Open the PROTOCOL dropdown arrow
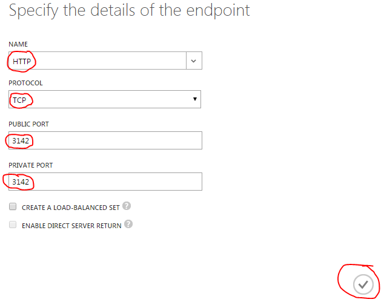The width and height of the screenshot is (384, 305). pyautogui.click(x=195, y=99)
